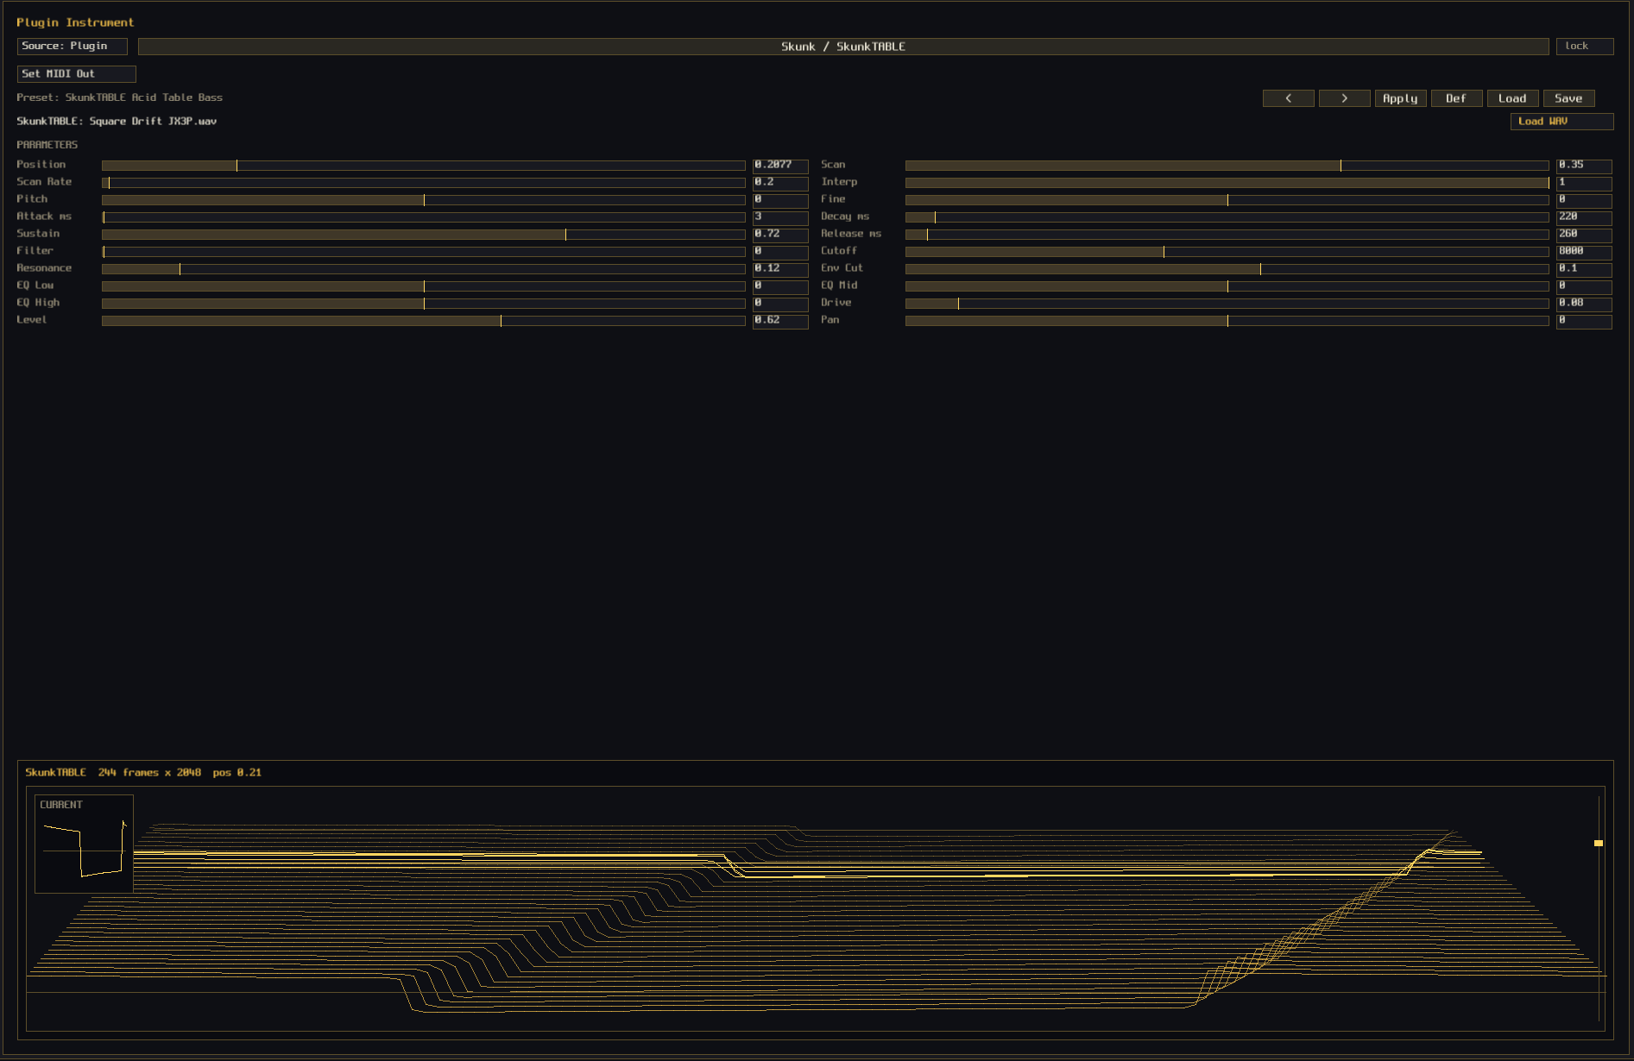This screenshot has width=1634, height=1061.
Task: Open the Source: Plugin dropdown
Action: click(73, 47)
